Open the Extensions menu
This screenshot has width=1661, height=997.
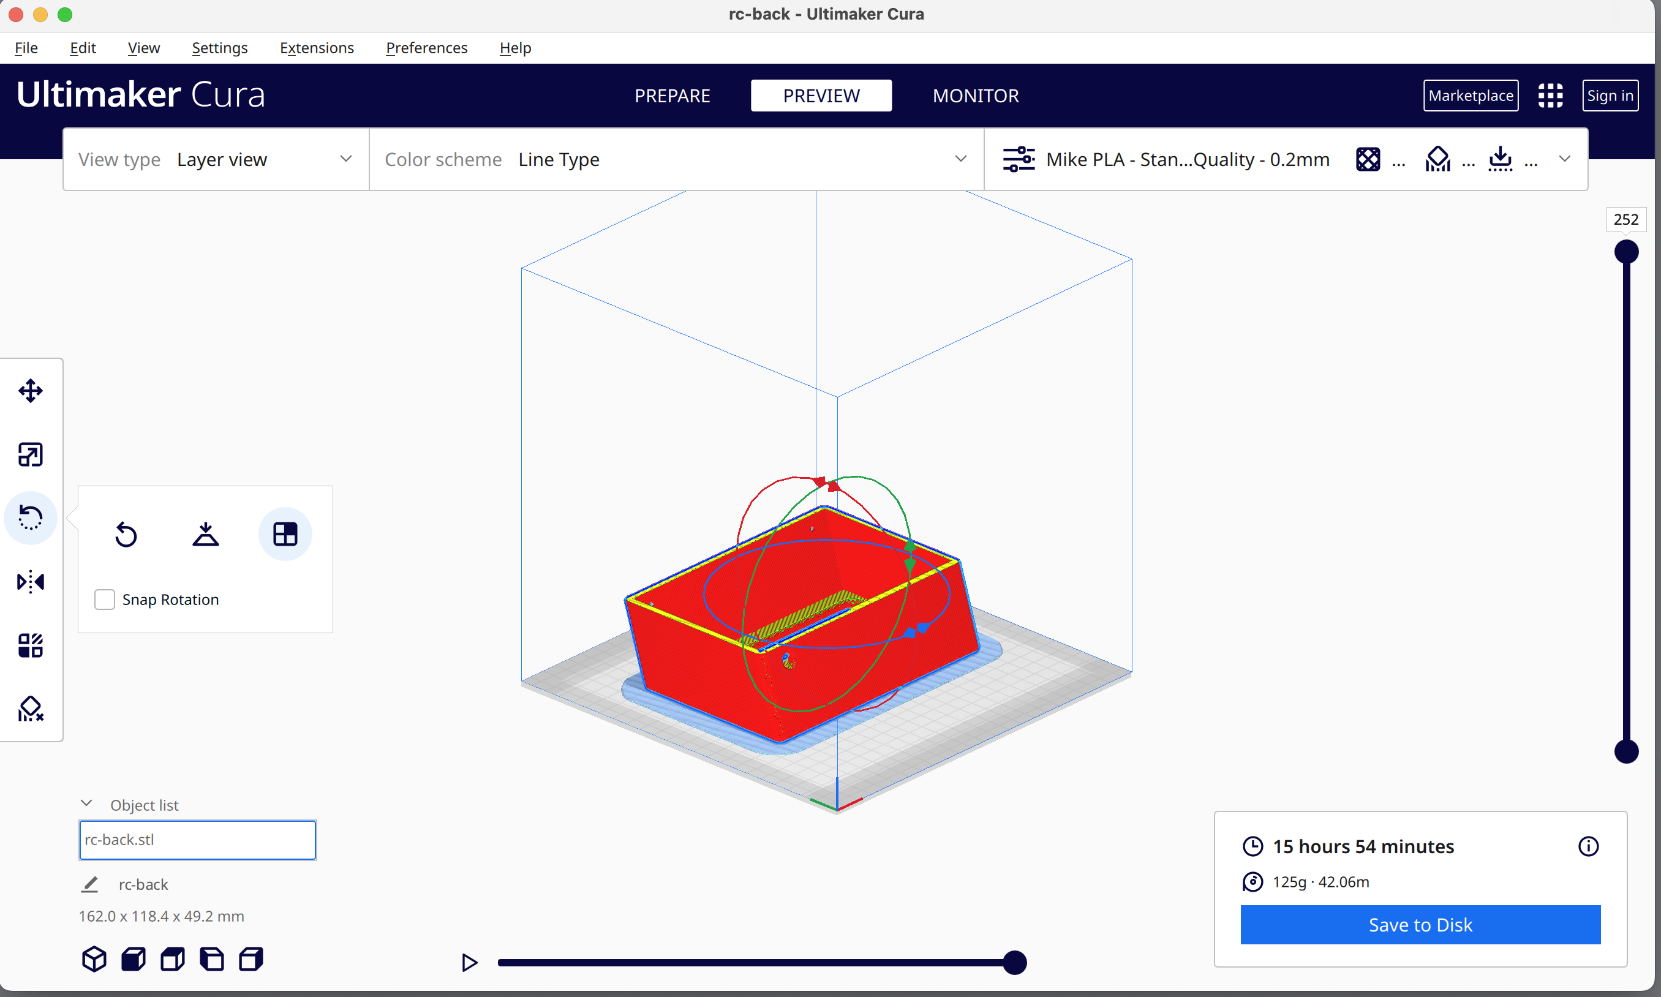(x=317, y=48)
